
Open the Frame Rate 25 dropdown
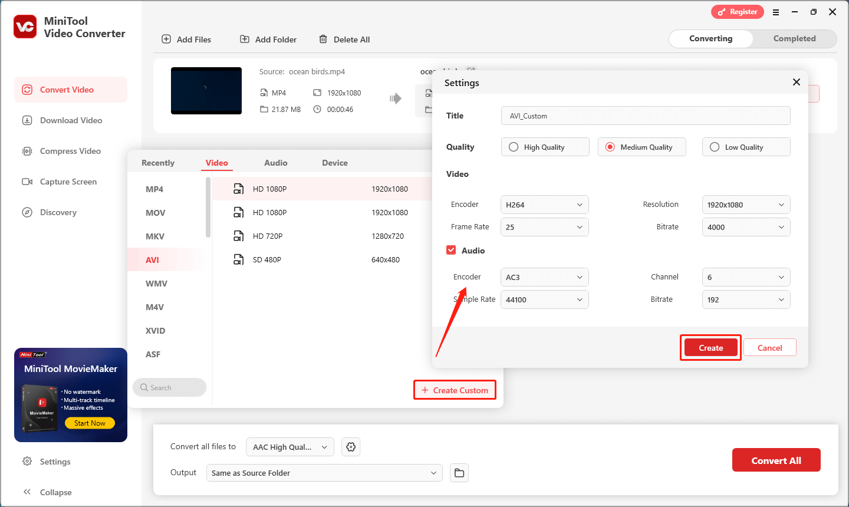click(545, 227)
